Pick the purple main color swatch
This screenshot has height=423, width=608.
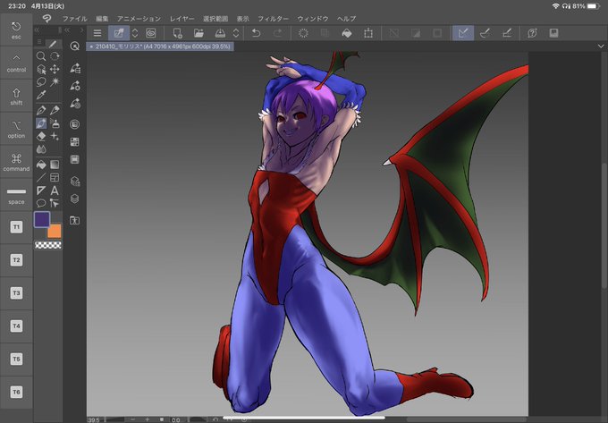42,219
